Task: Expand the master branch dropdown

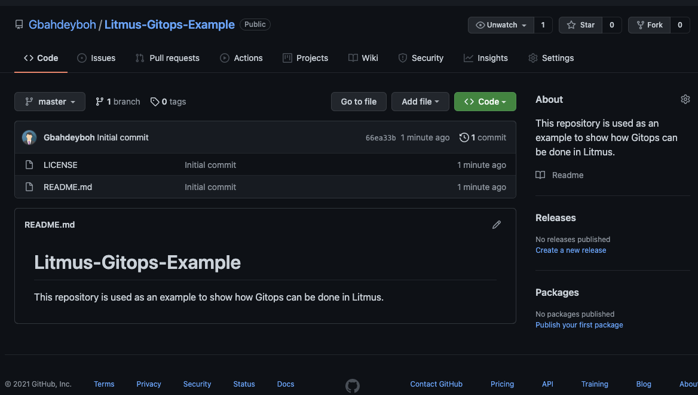Action: 50,102
